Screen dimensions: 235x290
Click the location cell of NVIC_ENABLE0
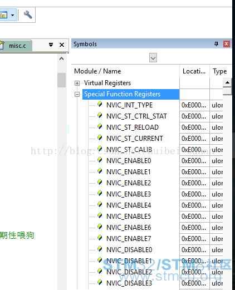[194, 161]
